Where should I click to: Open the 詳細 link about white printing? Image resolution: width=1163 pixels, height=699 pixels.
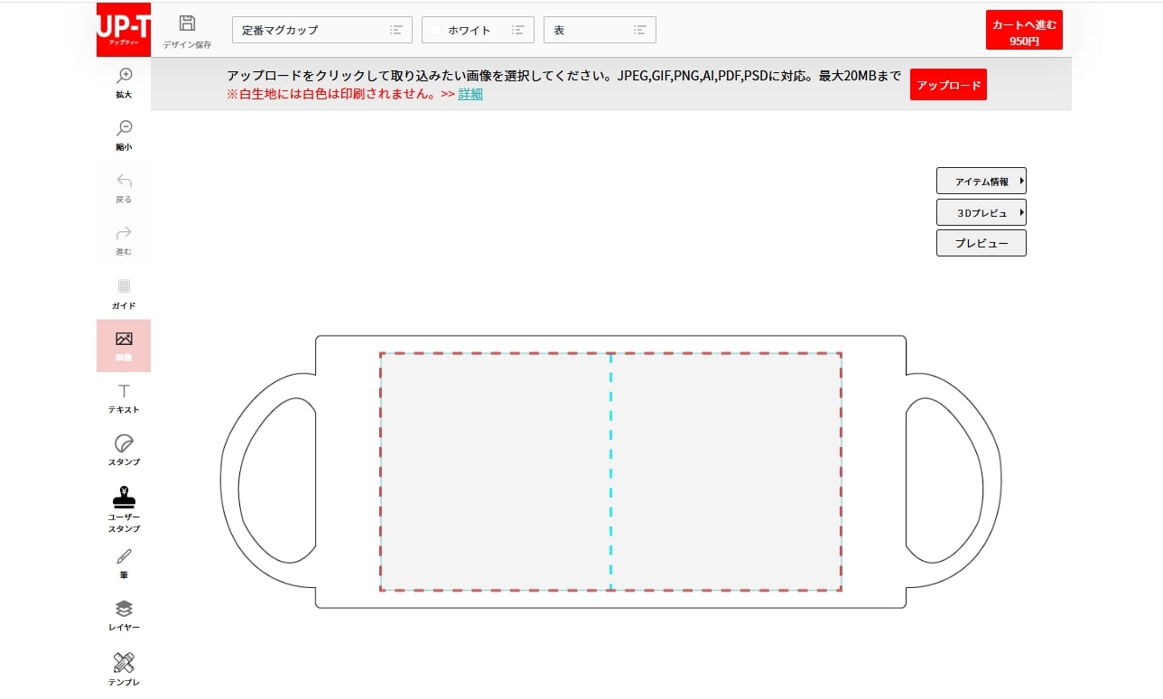pos(470,94)
